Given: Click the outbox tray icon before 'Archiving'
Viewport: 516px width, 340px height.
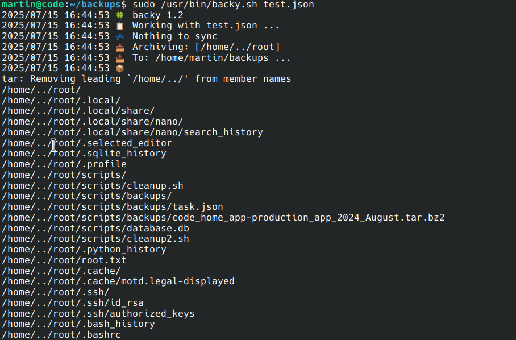Looking at the screenshot, I should tap(119, 47).
